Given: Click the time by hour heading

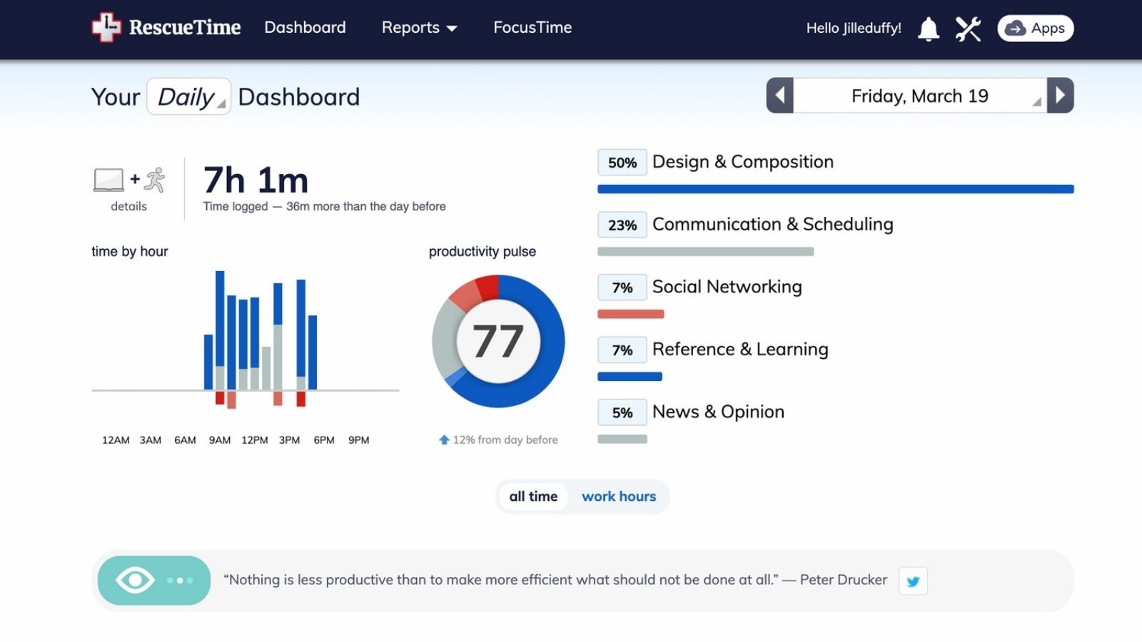Looking at the screenshot, I should [x=130, y=251].
